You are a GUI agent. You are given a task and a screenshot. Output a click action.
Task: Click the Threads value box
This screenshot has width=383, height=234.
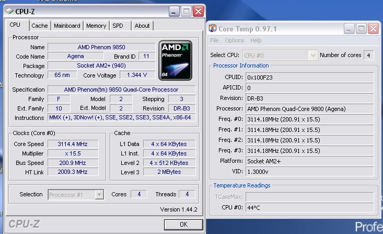[187, 194]
